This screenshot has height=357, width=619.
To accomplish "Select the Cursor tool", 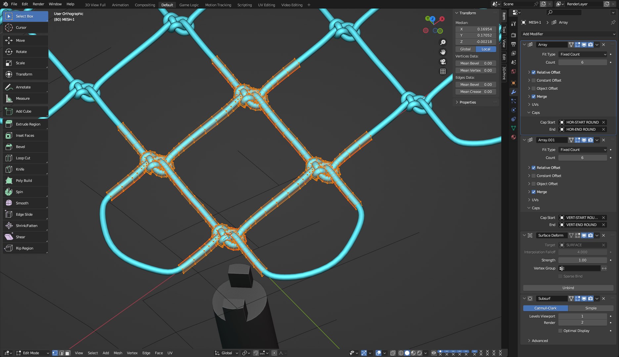I will pyautogui.click(x=25, y=27).
